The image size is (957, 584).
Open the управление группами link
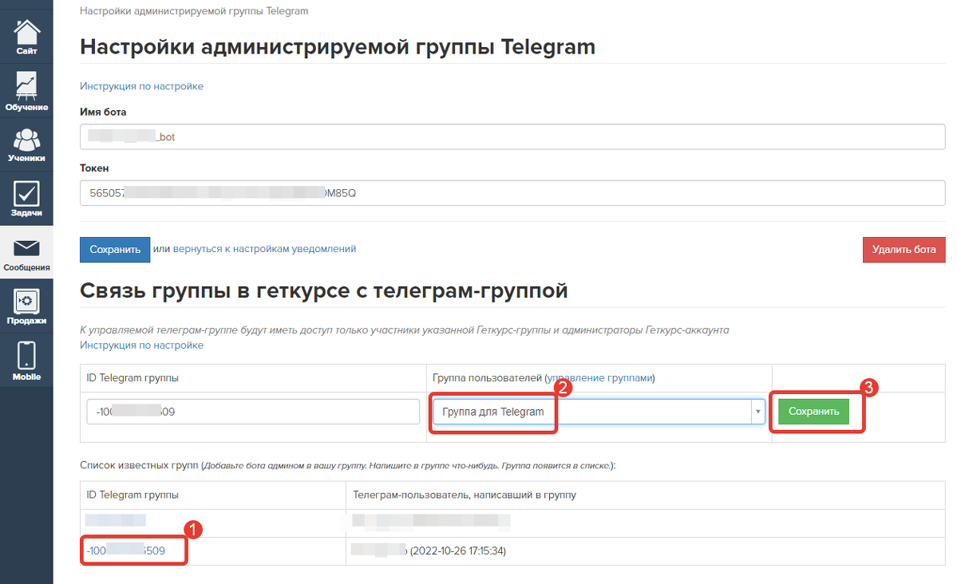600,377
